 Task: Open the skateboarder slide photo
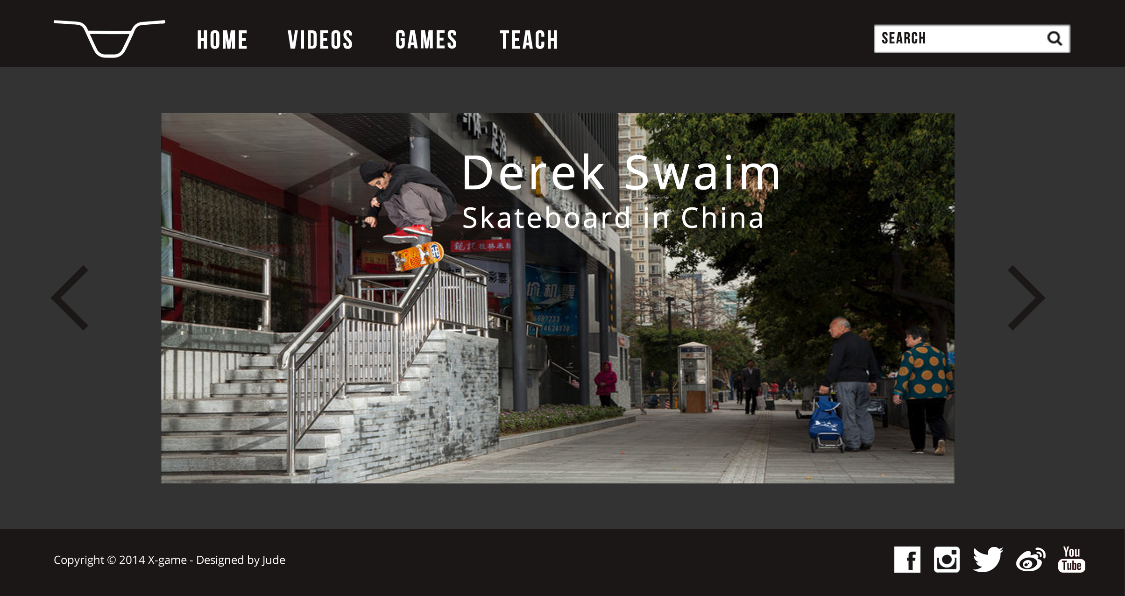click(x=558, y=298)
